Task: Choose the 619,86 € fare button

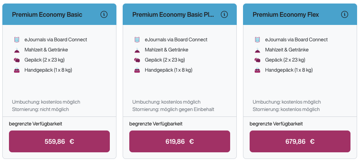Action: pyautogui.click(x=180, y=141)
